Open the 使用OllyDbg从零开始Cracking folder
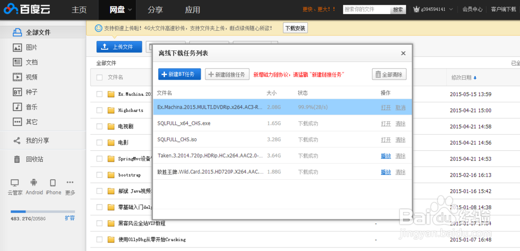Image resolution: width=520 pixels, height=251 pixels. click(x=152, y=240)
